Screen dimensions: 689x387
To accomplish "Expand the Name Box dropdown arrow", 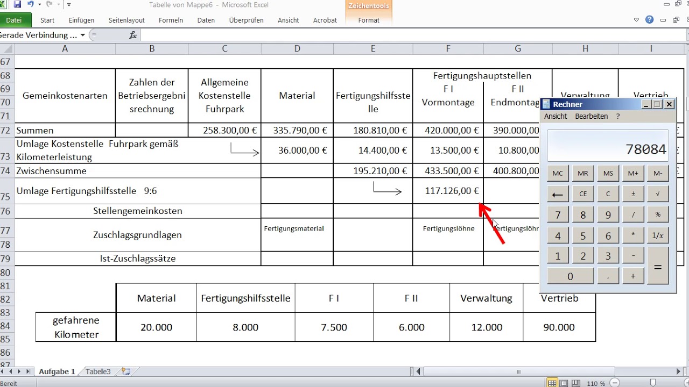I will pos(82,35).
